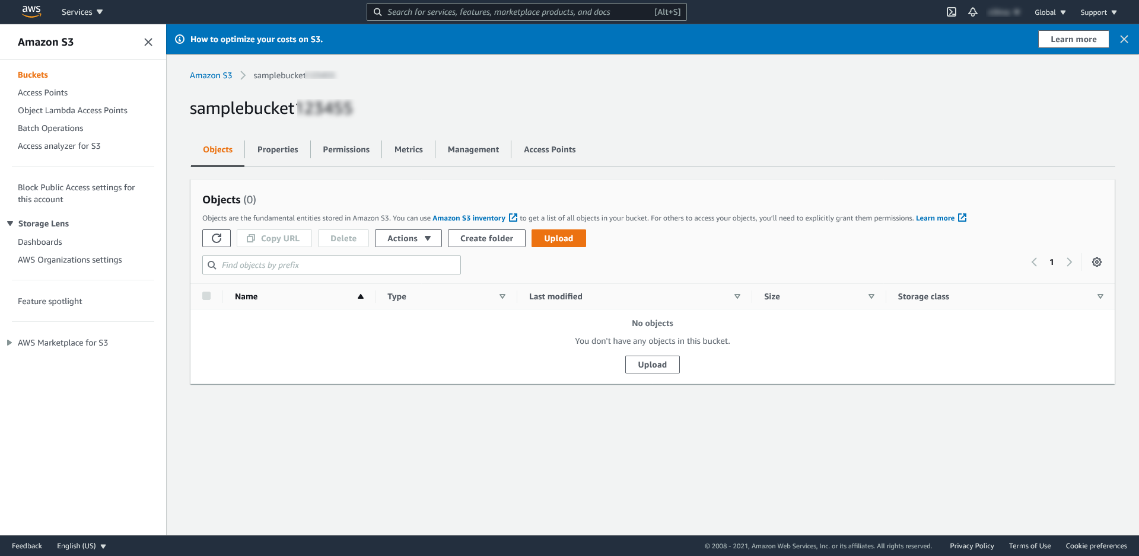Image resolution: width=1139 pixels, height=556 pixels.
Task: Open Terms of Use link
Action: point(1030,546)
